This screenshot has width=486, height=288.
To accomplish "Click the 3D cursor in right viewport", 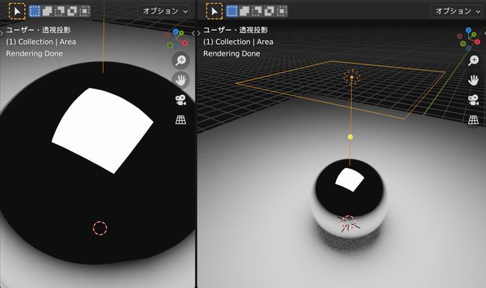I will pyautogui.click(x=348, y=223).
